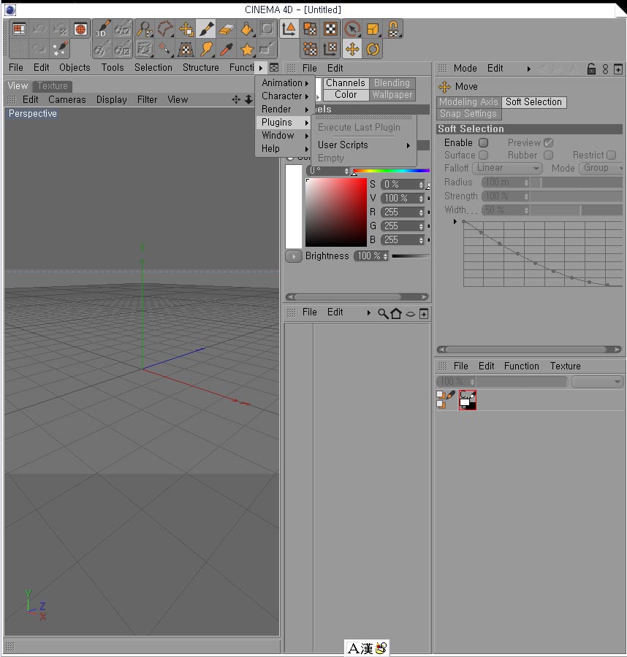This screenshot has width=627, height=657.
Task: Open the Help menu entry
Action: click(284, 148)
